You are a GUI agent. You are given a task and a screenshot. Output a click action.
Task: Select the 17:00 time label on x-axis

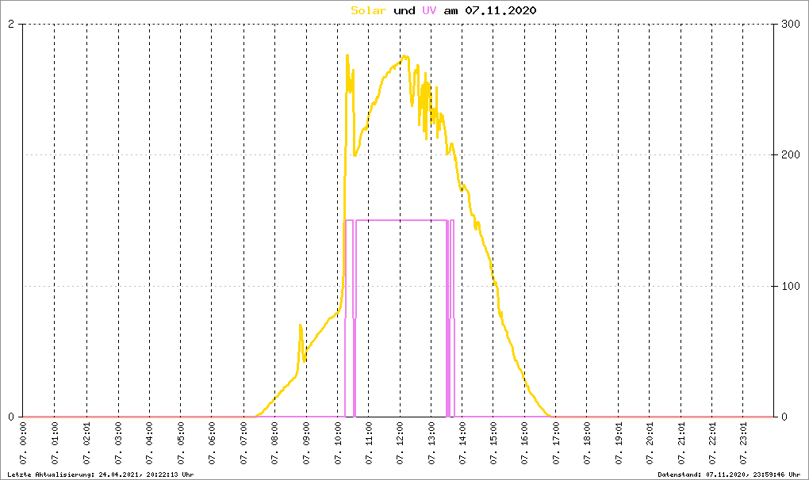(x=556, y=444)
